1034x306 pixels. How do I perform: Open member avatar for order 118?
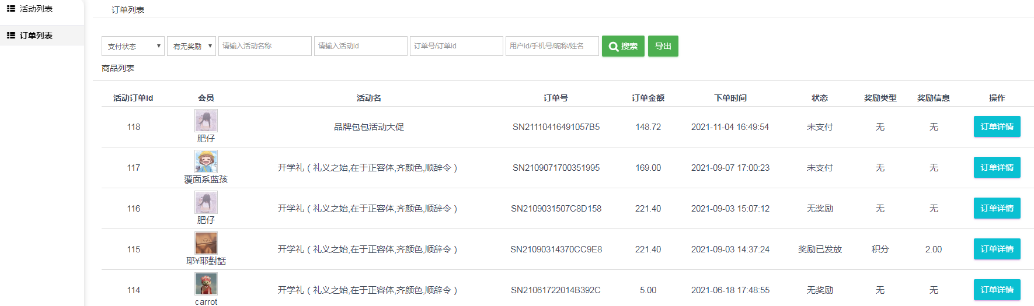[x=206, y=121]
